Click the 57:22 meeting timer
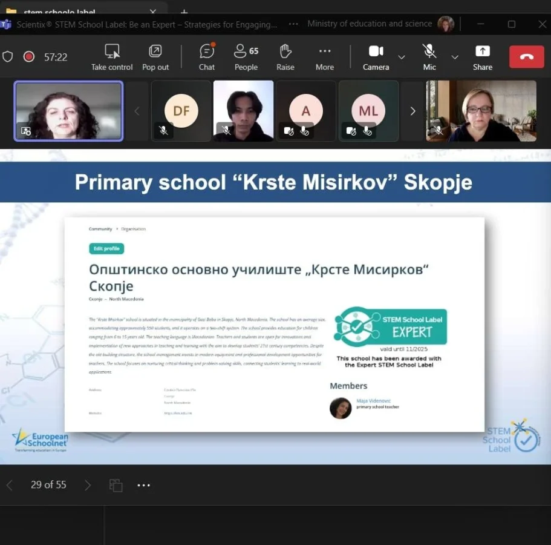551x545 pixels. (56, 57)
